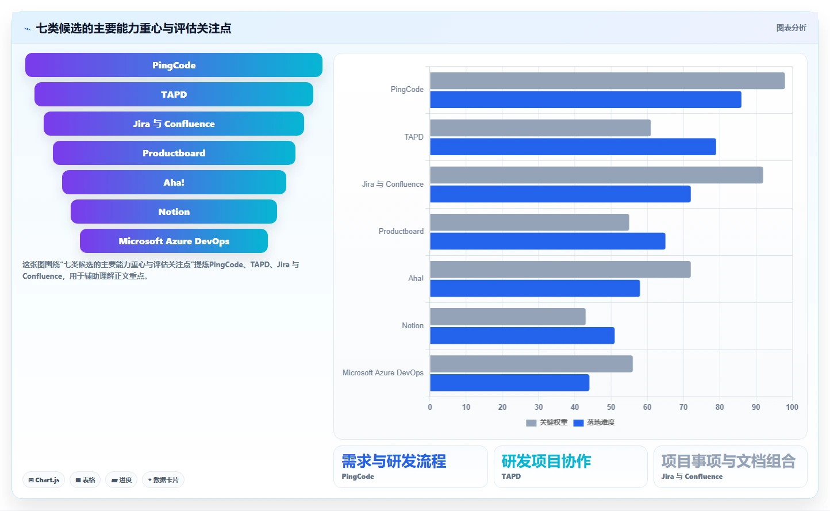830x511 pixels.
Task: Click Aha!'s gray 关键权重 chart bar
Action: click(560, 269)
